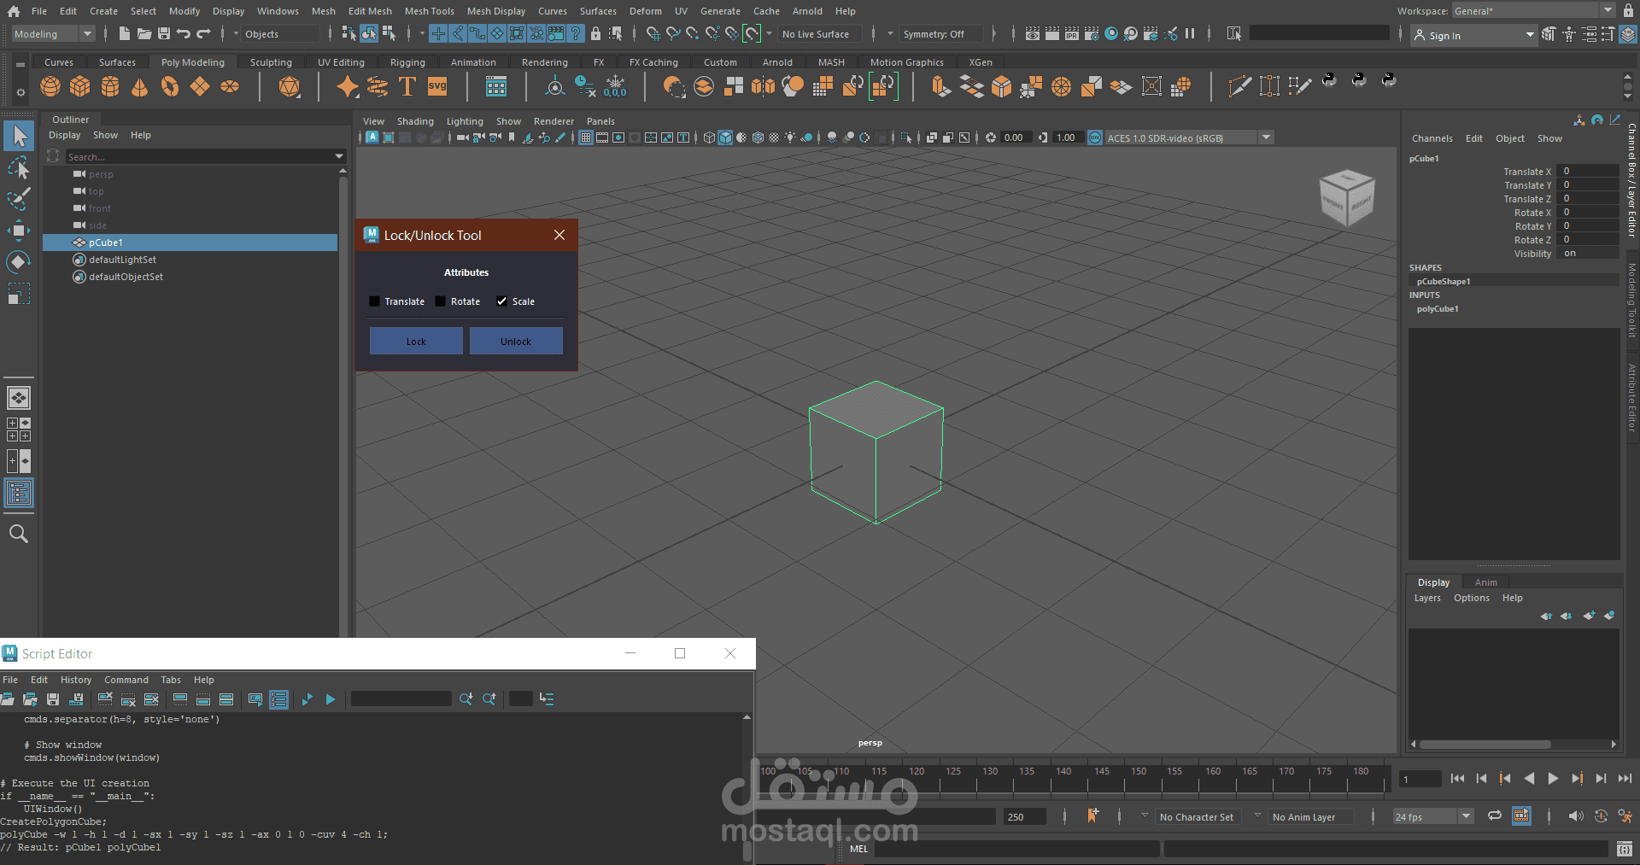Open the viewport Shading menu
This screenshot has height=865, width=1640.
coord(415,121)
